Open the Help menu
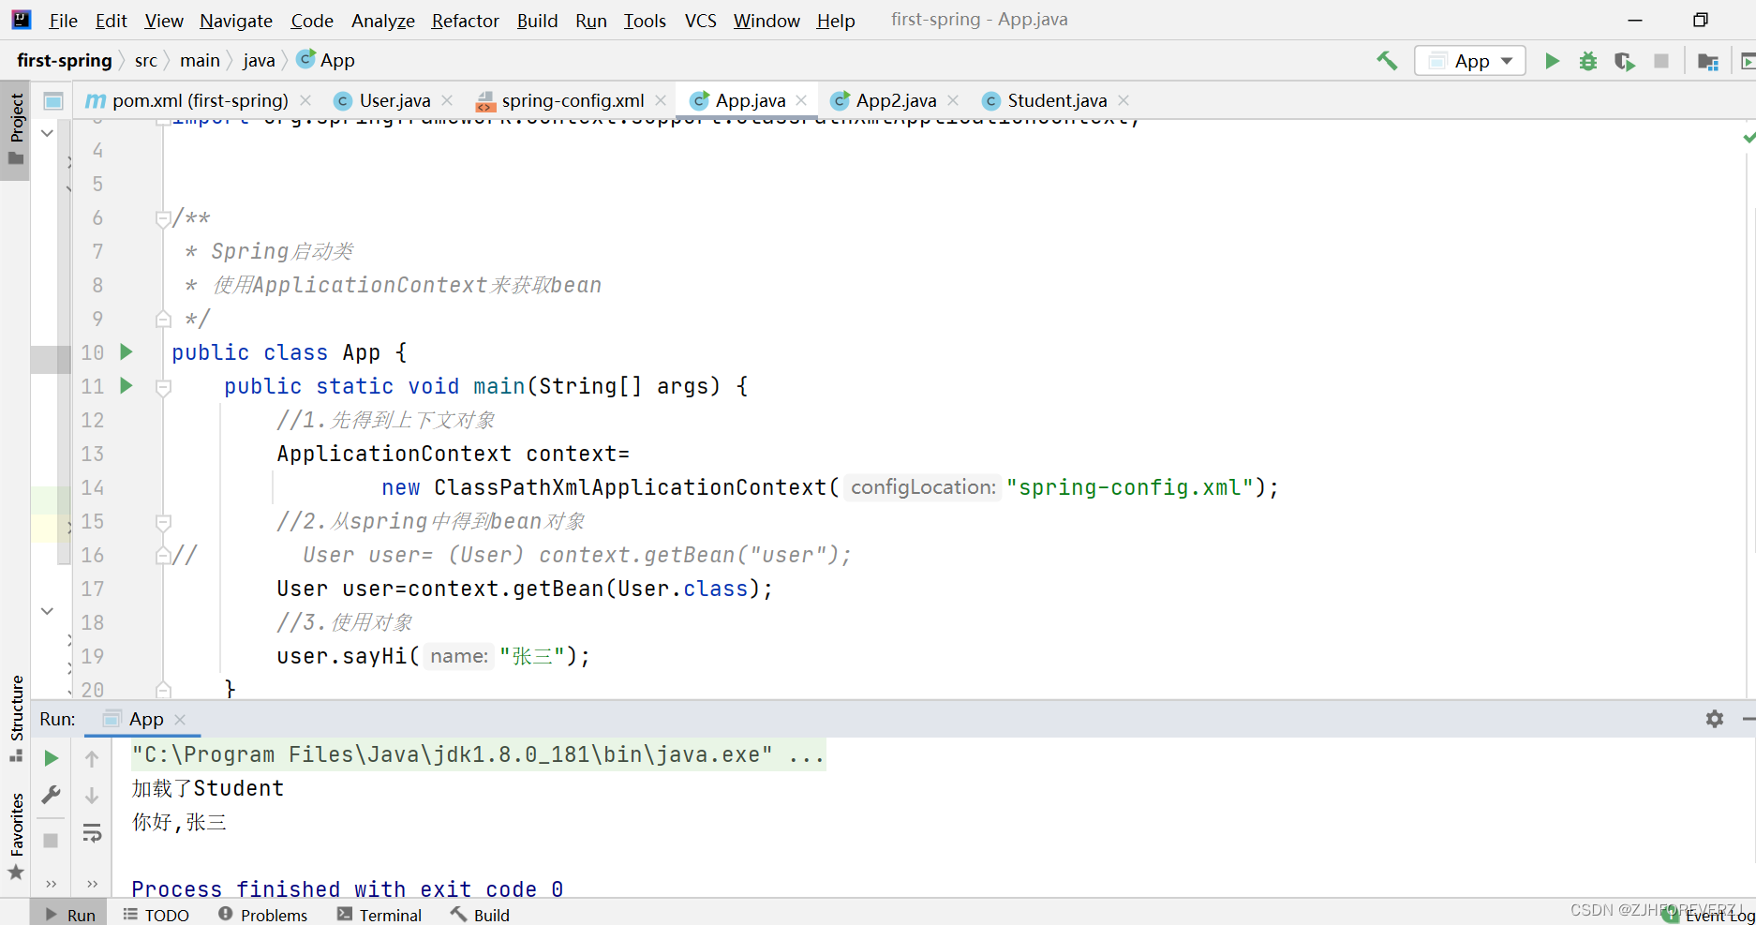 835,20
